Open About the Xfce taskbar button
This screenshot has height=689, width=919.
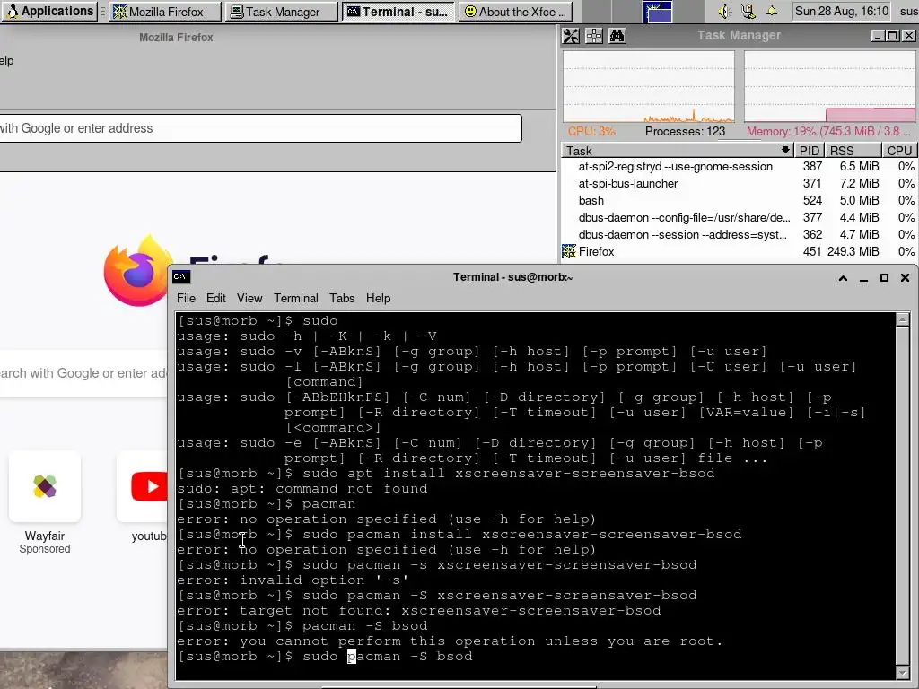(x=514, y=11)
